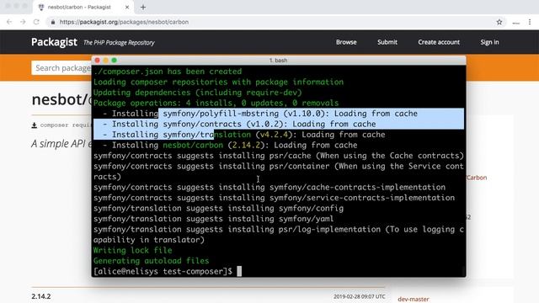
Task: Open the Browse menu item
Action: click(x=346, y=42)
